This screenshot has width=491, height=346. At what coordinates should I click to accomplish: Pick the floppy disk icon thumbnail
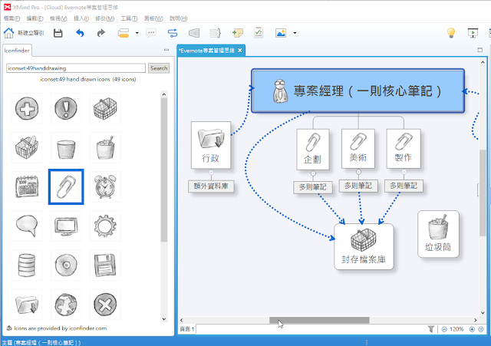(x=105, y=265)
